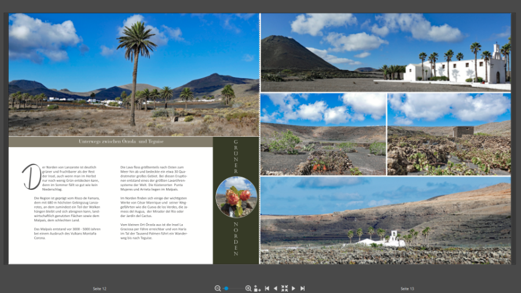This screenshot has width=521, height=293.
Task: Click the page arrangement icon beside zoom in
Action: tap(258, 288)
